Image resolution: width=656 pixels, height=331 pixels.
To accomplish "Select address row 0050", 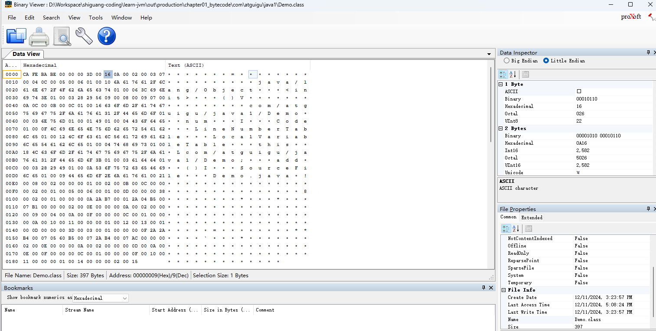I will coord(12,114).
